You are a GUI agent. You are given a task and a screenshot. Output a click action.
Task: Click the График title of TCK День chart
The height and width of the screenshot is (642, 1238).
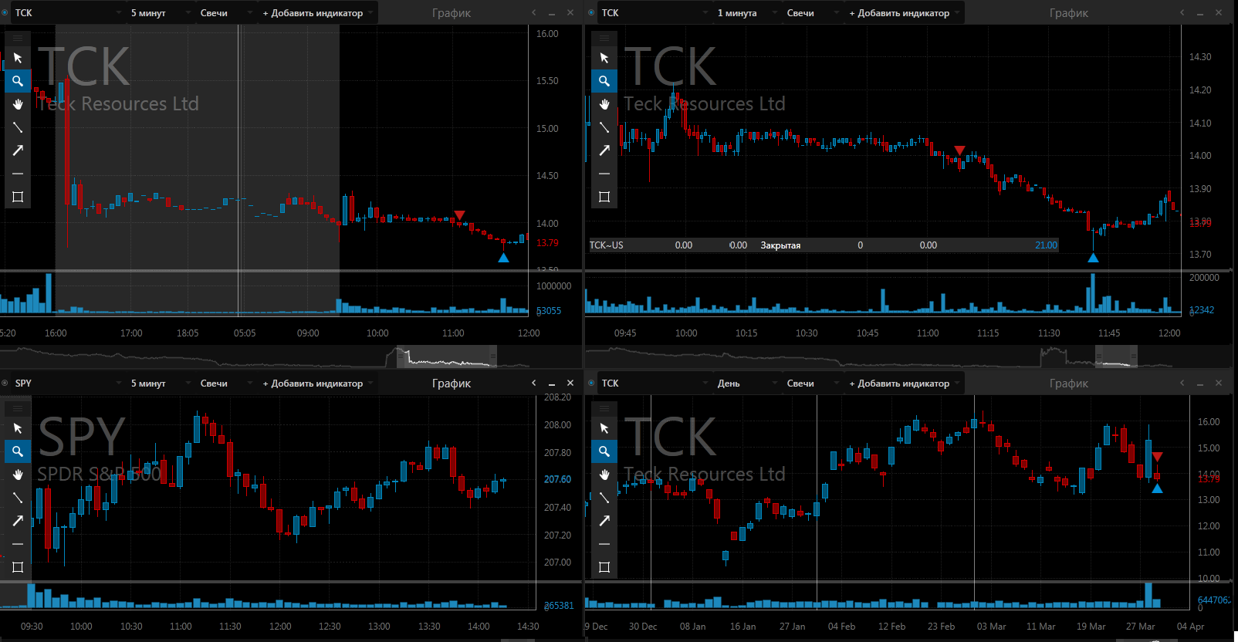[x=1069, y=384]
